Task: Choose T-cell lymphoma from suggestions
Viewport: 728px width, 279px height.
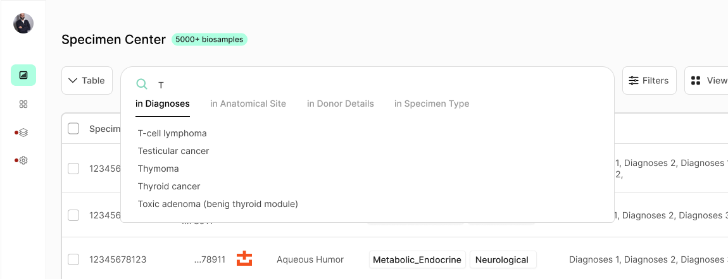Action: [172, 133]
